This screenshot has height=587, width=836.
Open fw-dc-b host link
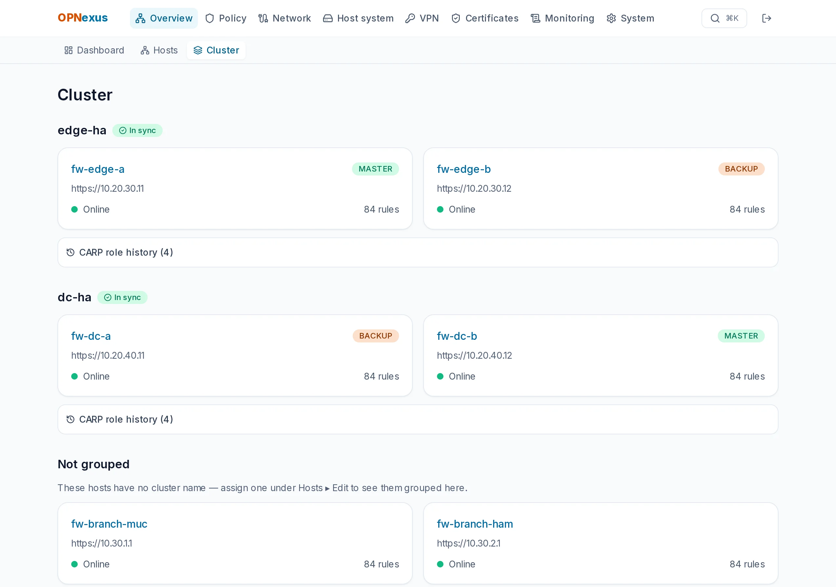click(457, 336)
